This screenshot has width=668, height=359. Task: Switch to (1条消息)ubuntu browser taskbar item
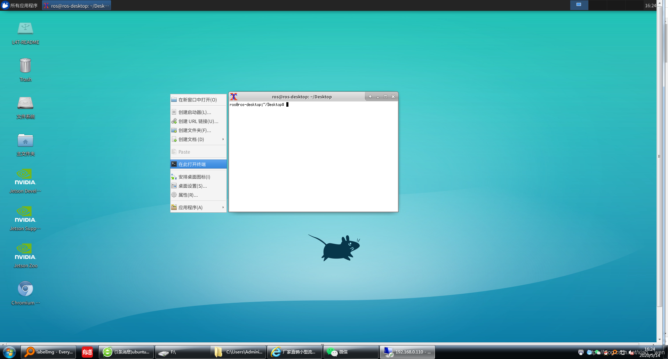[x=126, y=352]
